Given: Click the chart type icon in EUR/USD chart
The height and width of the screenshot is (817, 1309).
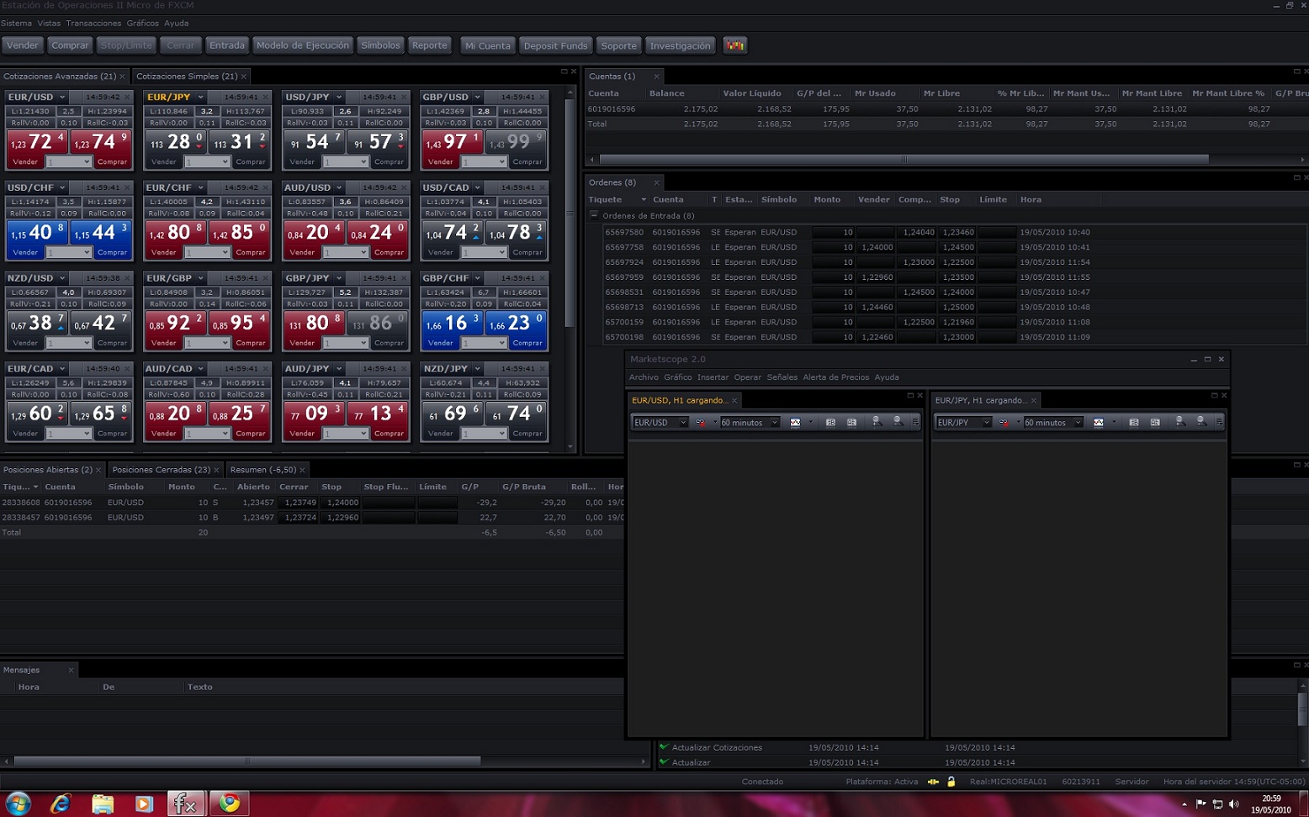Looking at the screenshot, I should point(795,423).
